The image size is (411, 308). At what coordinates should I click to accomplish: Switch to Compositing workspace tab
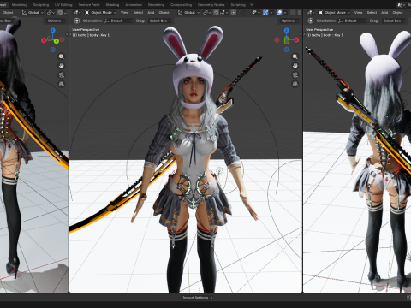click(182, 4)
